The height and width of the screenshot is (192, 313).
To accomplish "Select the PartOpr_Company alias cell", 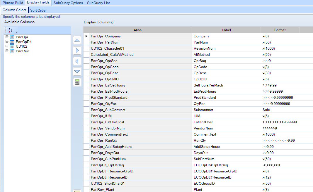I will coord(140,36).
